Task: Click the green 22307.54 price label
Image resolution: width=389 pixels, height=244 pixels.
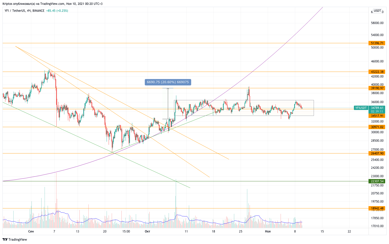Action: (x=377, y=181)
